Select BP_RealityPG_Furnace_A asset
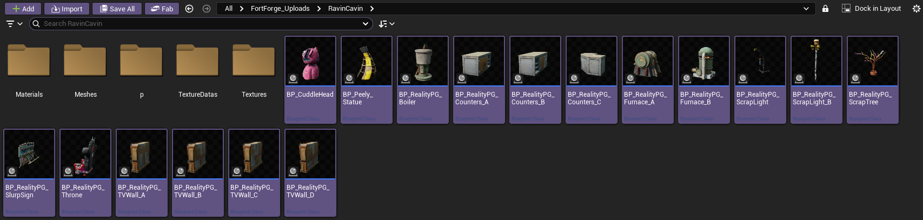The height and width of the screenshot is (220, 923). [648, 80]
